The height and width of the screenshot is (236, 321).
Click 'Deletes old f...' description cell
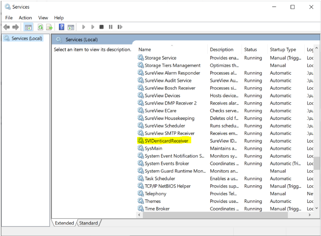coord(224,118)
